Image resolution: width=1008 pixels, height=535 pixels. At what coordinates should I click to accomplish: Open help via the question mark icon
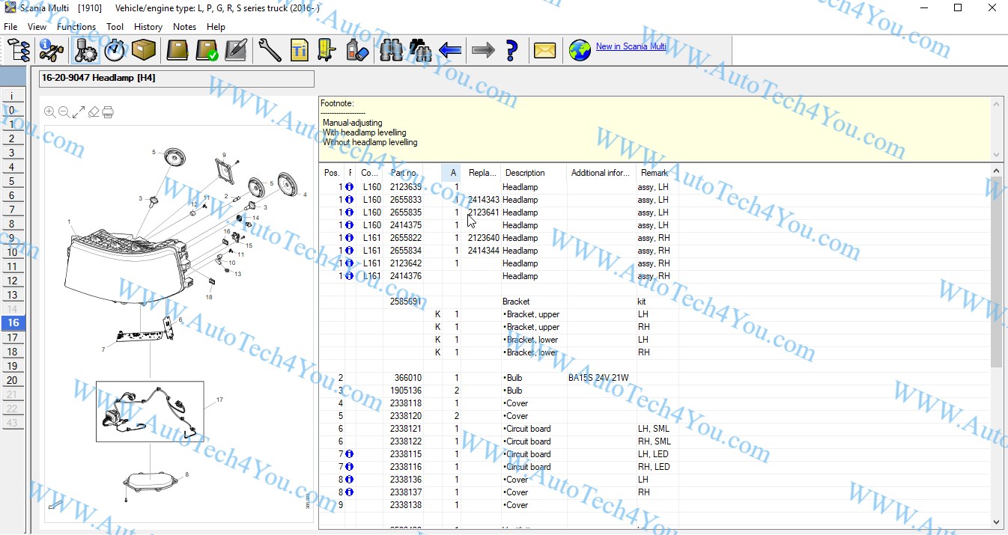point(511,51)
